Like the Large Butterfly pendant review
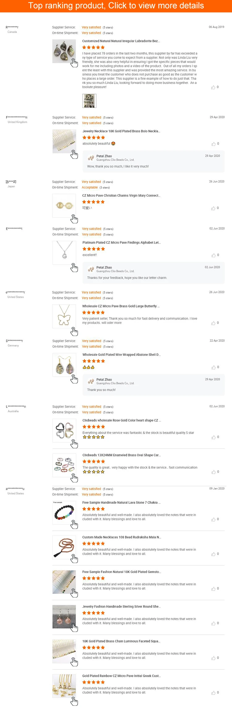Image resolution: width=232 pixels, height=716 pixels. pyautogui.click(x=213, y=323)
